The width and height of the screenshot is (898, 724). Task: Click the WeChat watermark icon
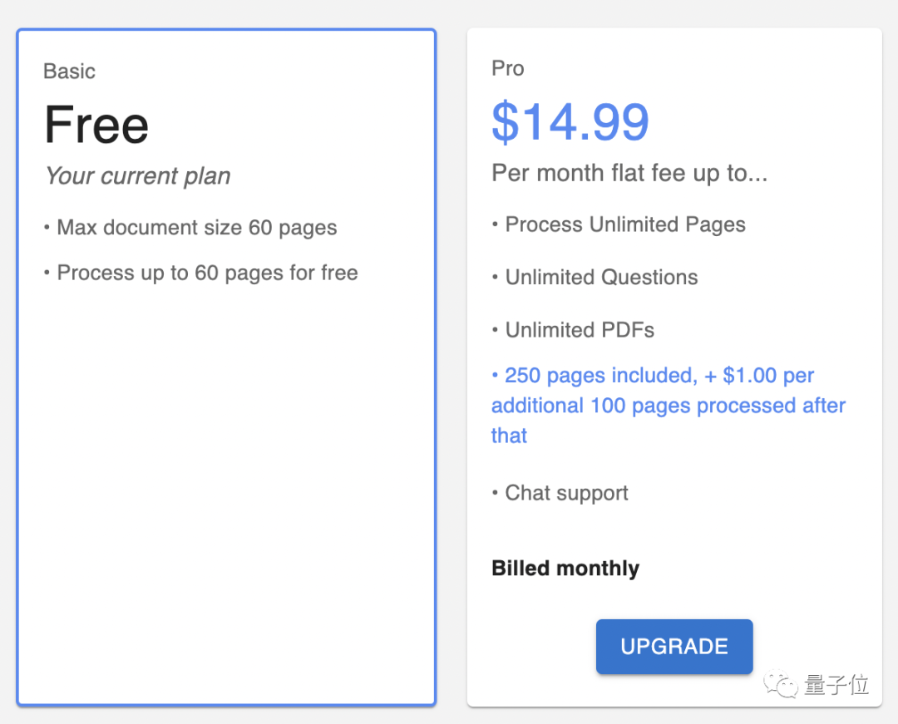(x=781, y=684)
